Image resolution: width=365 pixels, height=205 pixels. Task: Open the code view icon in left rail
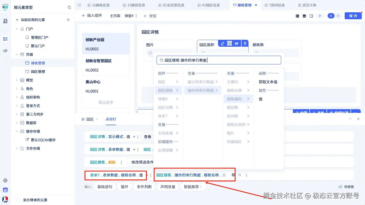(5, 51)
